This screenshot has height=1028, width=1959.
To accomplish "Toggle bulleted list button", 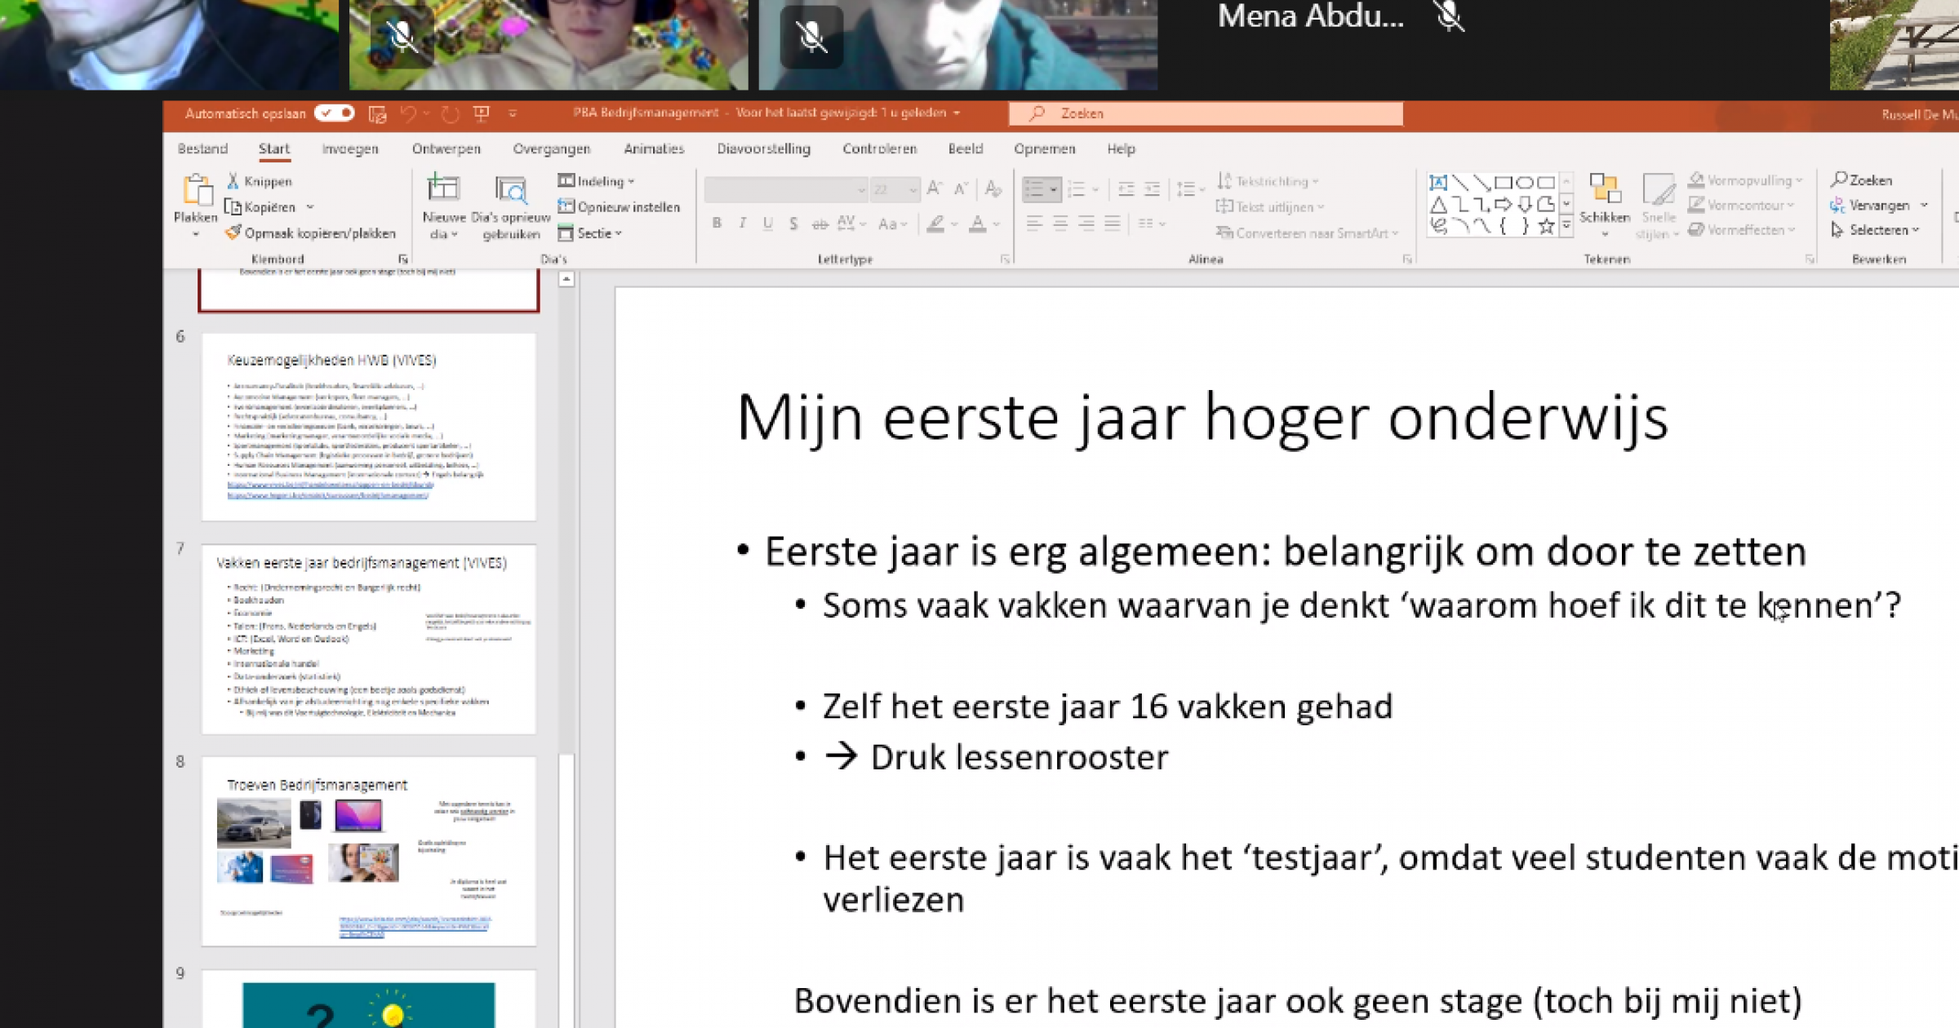I will [1034, 189].
